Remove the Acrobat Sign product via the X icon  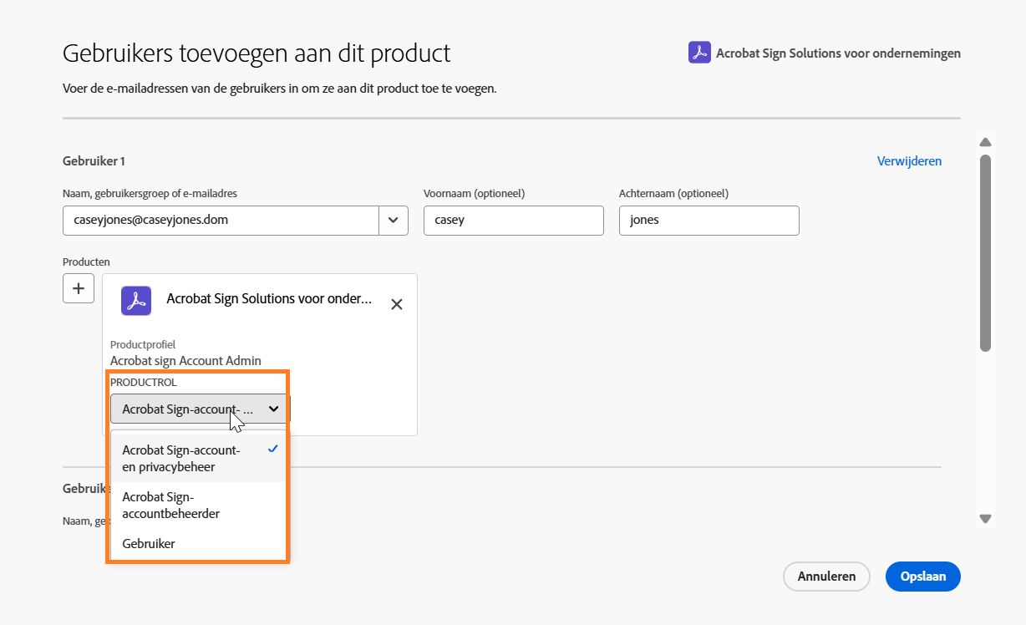[397, 304]
